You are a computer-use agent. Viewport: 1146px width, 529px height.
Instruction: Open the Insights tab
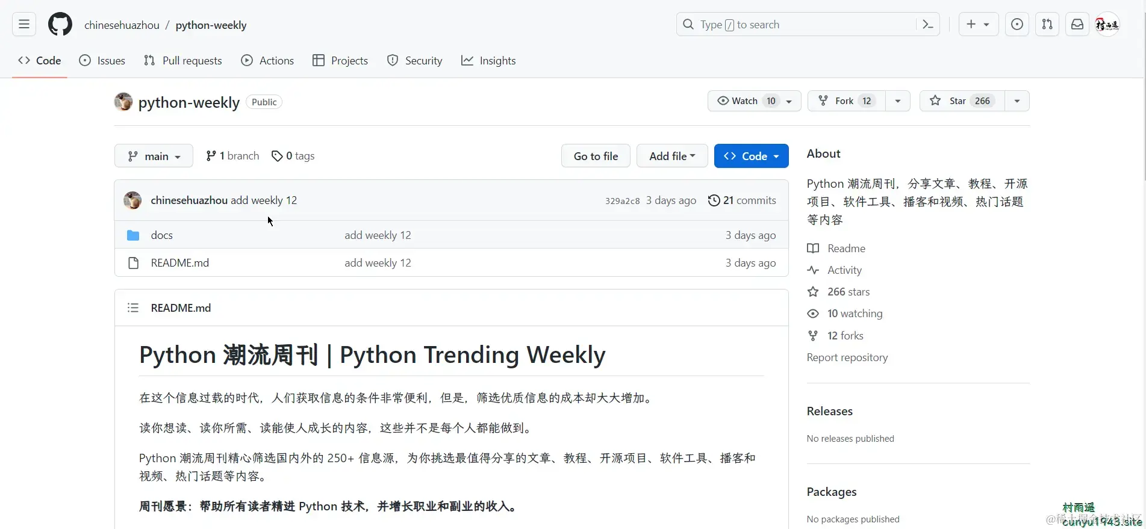pyautogui.click(x=488, y=61)
